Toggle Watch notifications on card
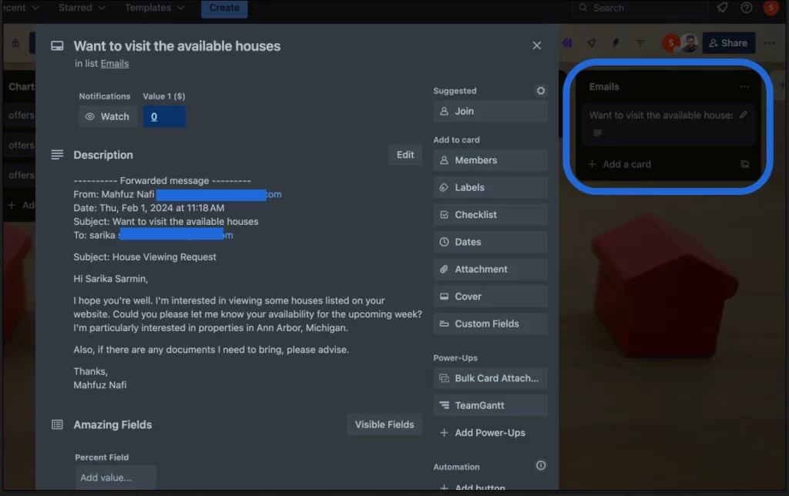Viewport: 789px width, 496px height. [108, 117]
